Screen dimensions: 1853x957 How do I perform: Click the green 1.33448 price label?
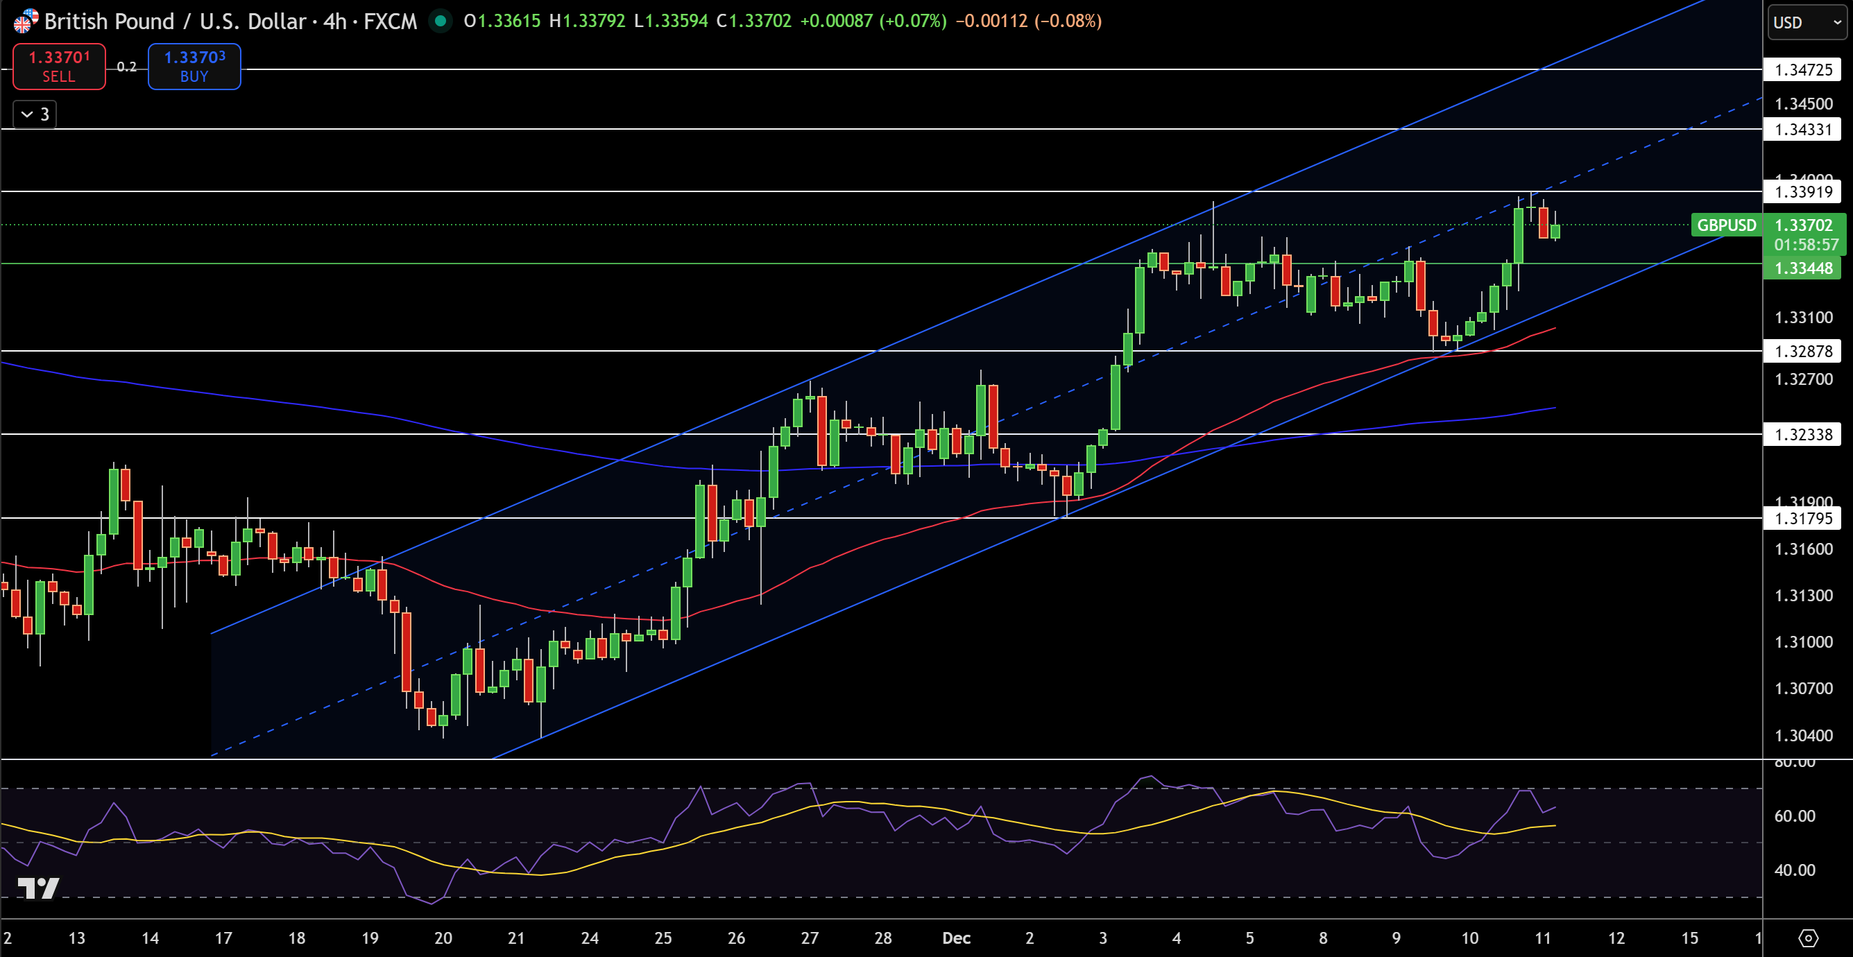pos(1802,268)
